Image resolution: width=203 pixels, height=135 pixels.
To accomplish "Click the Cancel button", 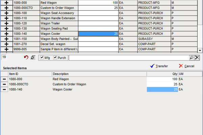I will click(186, 66).
